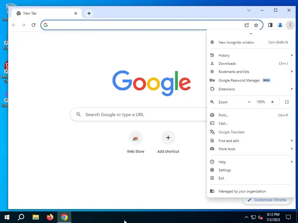The height and width of the screenshot is (223, 298).
Task: Zoom out with the minus button
Action: 249,102
